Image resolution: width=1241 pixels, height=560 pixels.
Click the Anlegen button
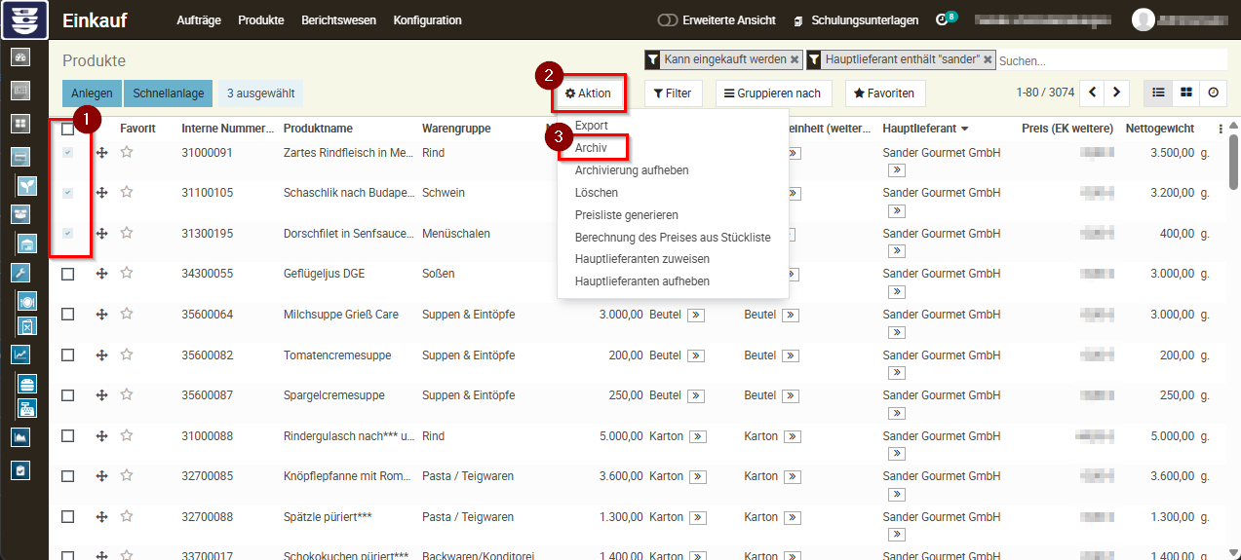point(92,93)
